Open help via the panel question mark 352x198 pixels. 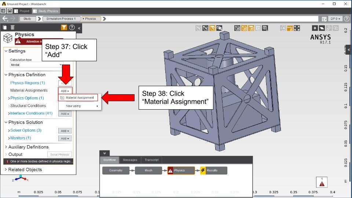tap(72, 27)
